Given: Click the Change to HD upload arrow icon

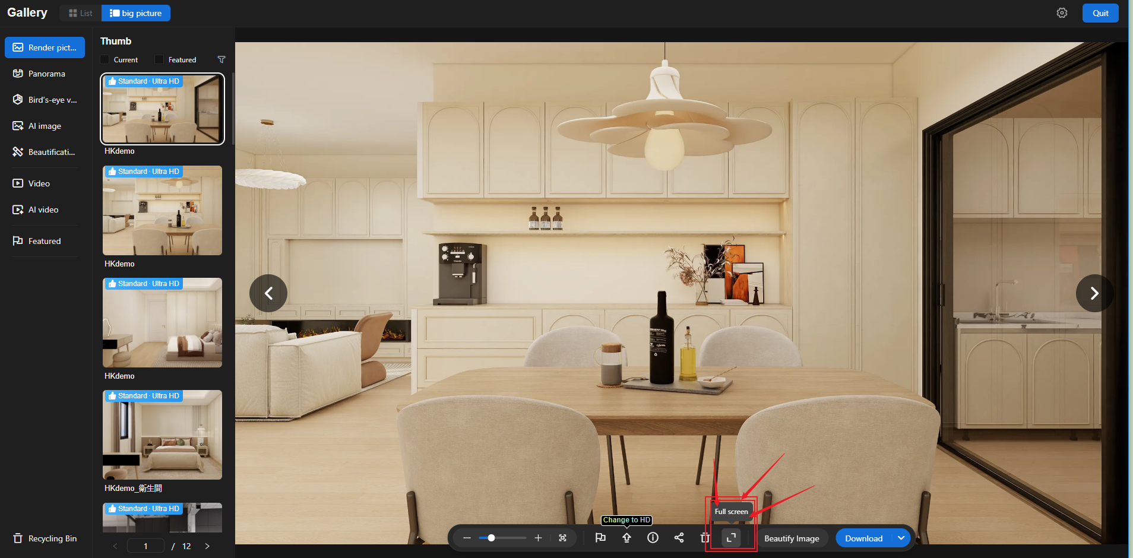Looking at the screenshot, I should point(626,538).
